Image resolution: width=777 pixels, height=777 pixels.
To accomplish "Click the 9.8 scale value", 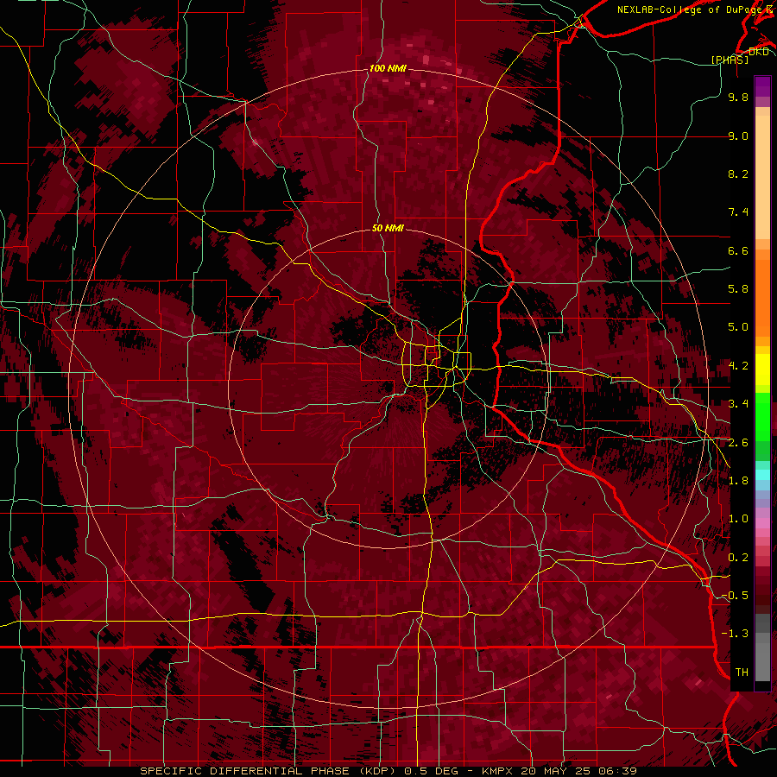I will 738,97.
